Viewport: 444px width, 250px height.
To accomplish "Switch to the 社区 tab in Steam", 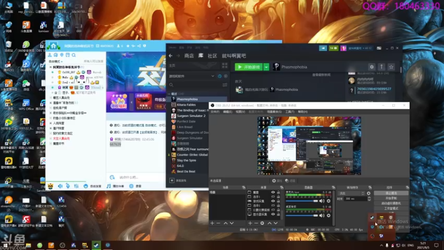I will point(213,56).
